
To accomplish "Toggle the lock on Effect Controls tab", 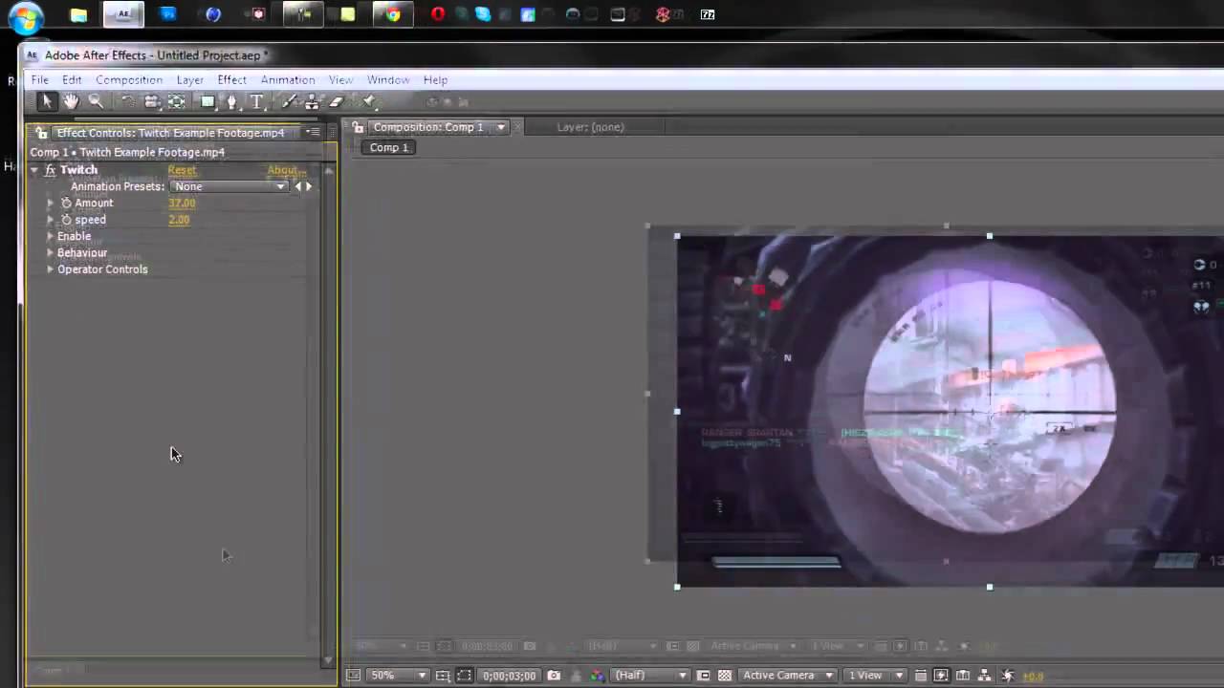I will coord(42,133).
